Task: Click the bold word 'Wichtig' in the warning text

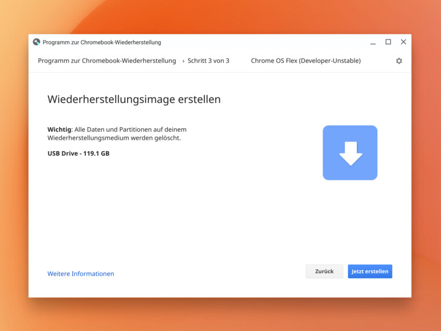Action: point(59,129)
